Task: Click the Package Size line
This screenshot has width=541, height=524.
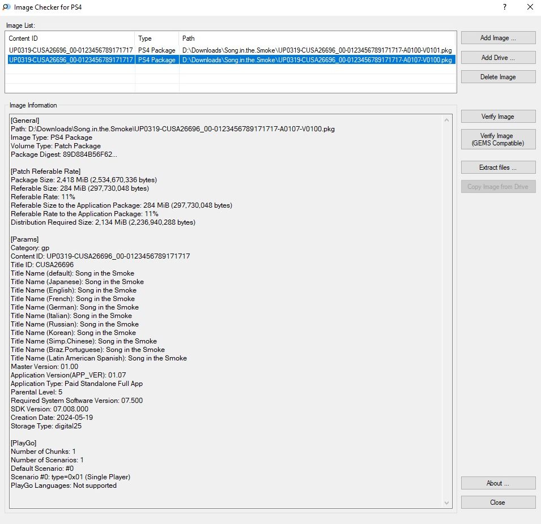Action: coord(84,180)
